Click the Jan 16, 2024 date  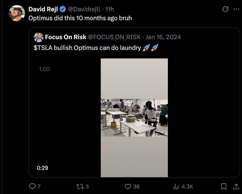pos(163,37)
